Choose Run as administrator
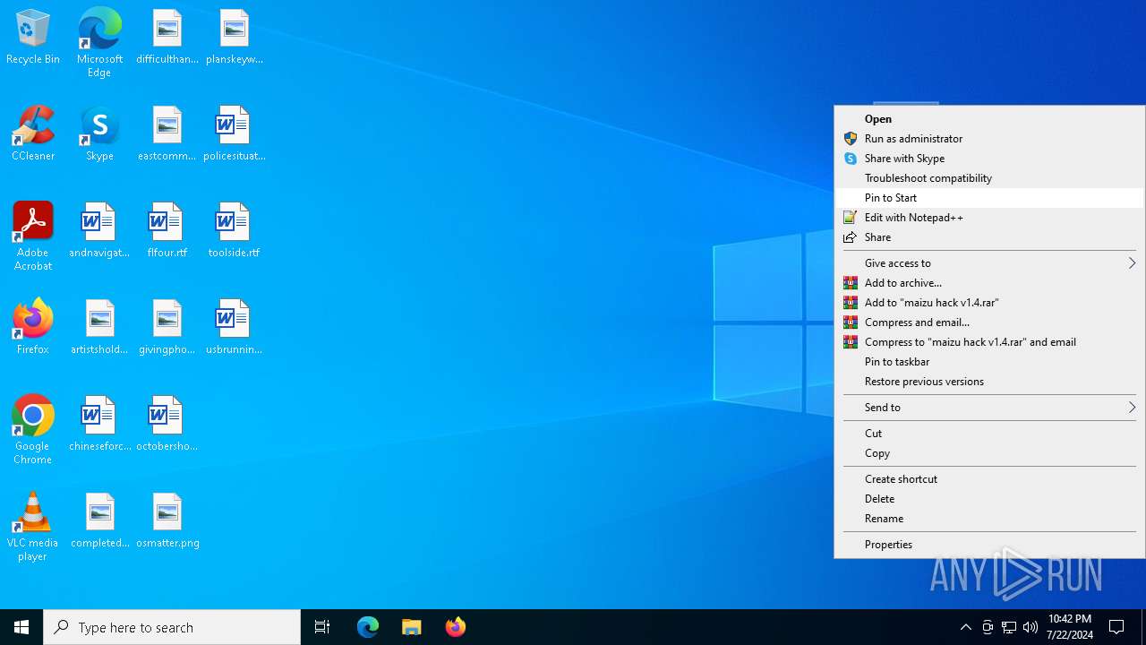Image resolution: width=1146 pixels, height=645 pixels. pos(989,139)
